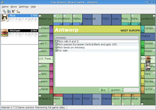This screenshot has height=110, width=156.
Task: Buy the Antwerp property
Action: pyautogui.click(x=103, y=90)
